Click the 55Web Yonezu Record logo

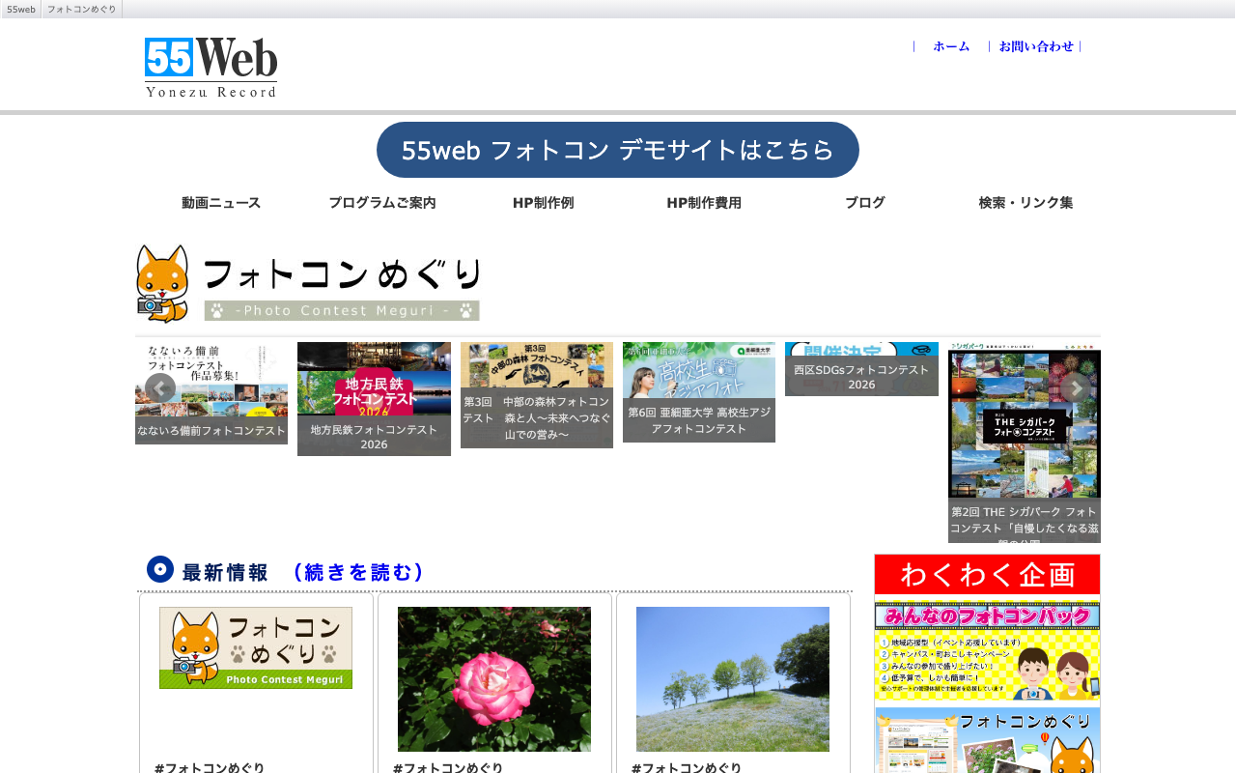click(211, 68)
